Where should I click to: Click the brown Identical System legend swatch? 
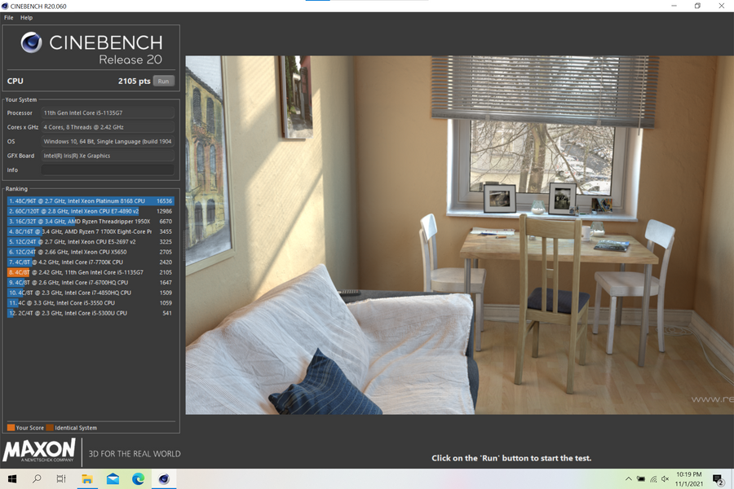coord(50,428)
